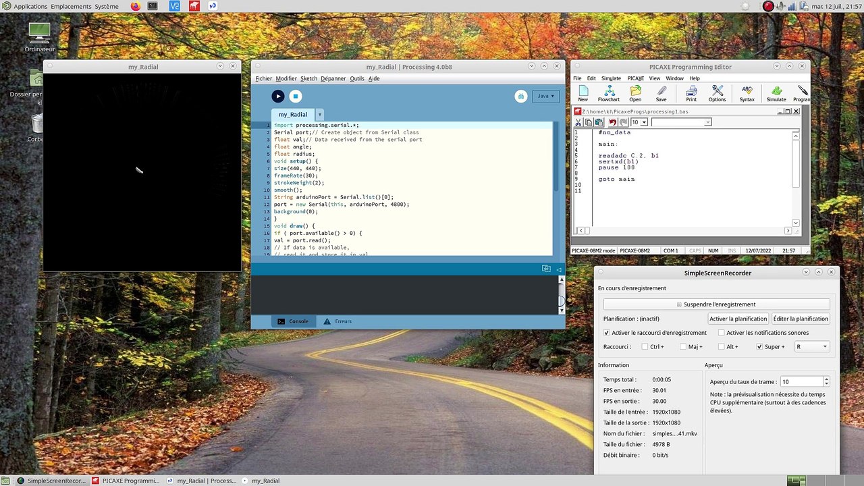Screen dimensions: 864x486
Task: Open the Dépanner menu in Processing
Action: click(333, 78)
